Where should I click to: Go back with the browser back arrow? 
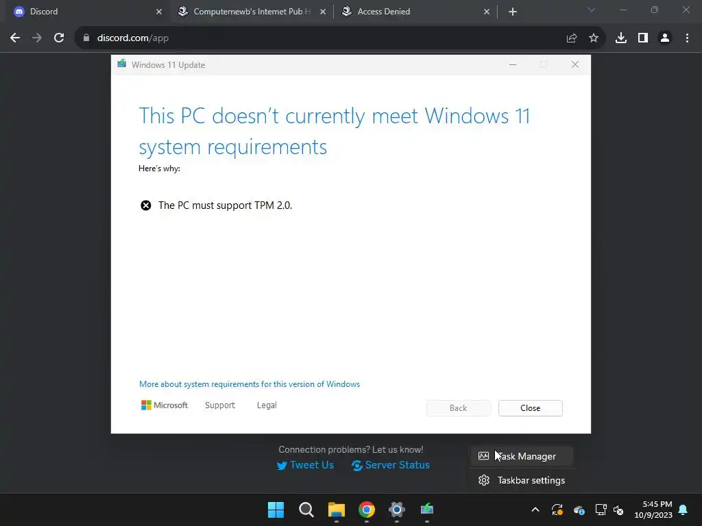[15, 38]
